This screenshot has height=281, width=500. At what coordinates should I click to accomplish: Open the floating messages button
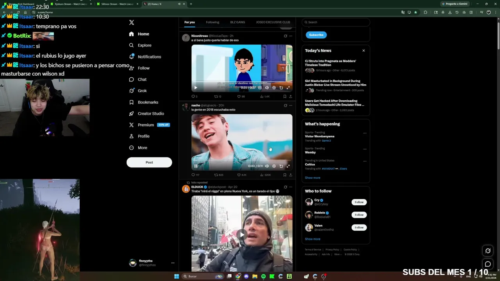487,264
